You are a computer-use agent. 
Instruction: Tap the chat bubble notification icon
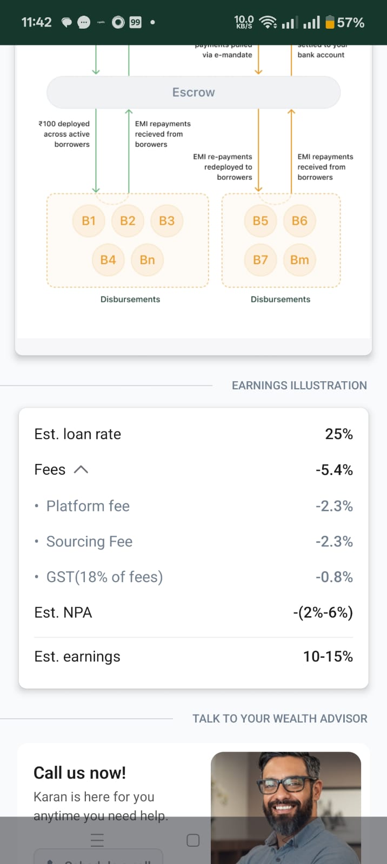[66, 22]
